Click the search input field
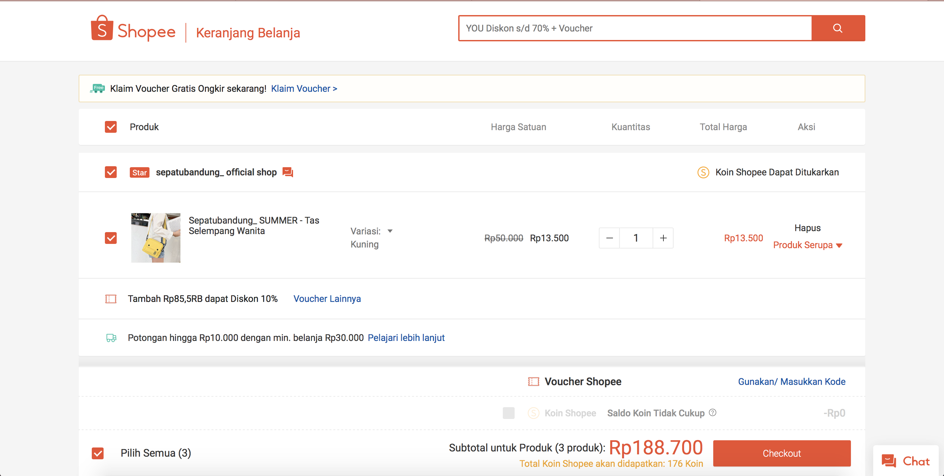 [x=635, y=28]
